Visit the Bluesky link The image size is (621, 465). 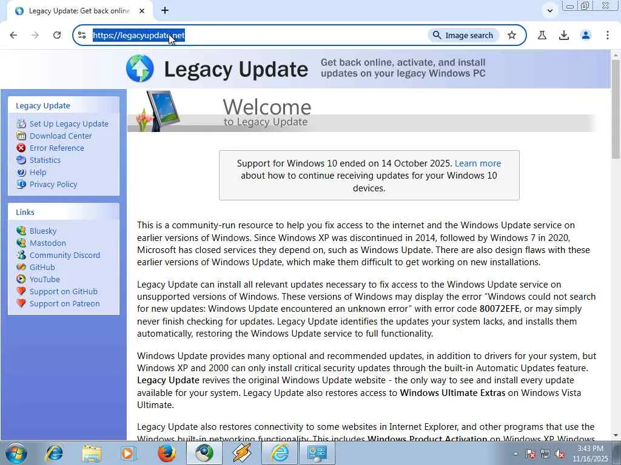click(43, 231)
